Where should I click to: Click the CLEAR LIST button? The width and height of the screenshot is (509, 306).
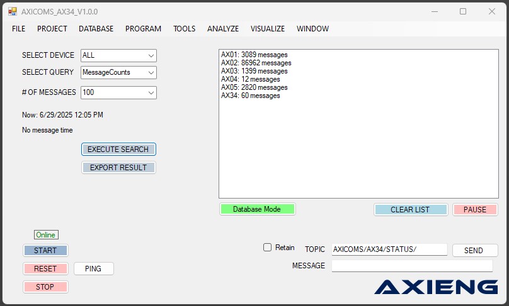411,209
